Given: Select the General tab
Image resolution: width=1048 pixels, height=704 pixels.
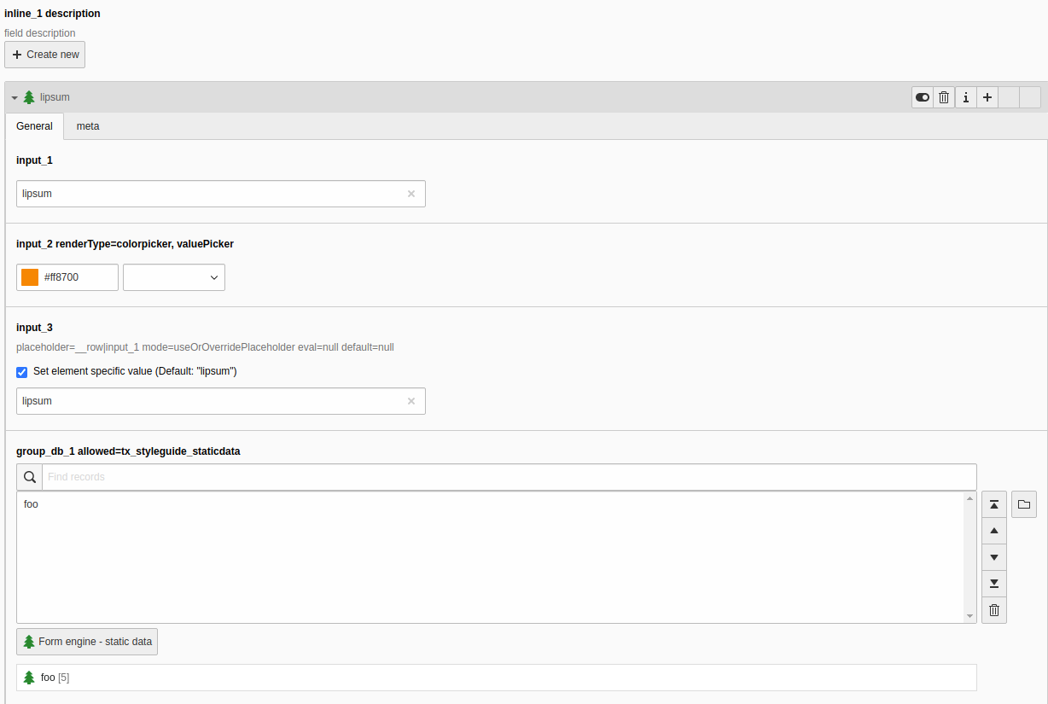Looking at the screenshot, I should pyautogui.click(x=35, y=126).
